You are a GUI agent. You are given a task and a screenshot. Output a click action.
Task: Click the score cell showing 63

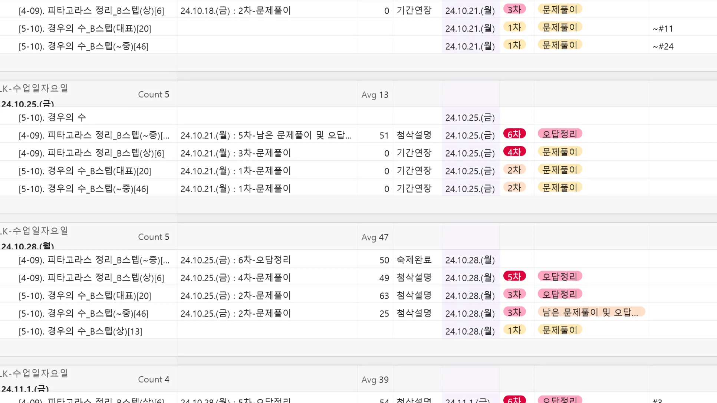click(384, 296)
